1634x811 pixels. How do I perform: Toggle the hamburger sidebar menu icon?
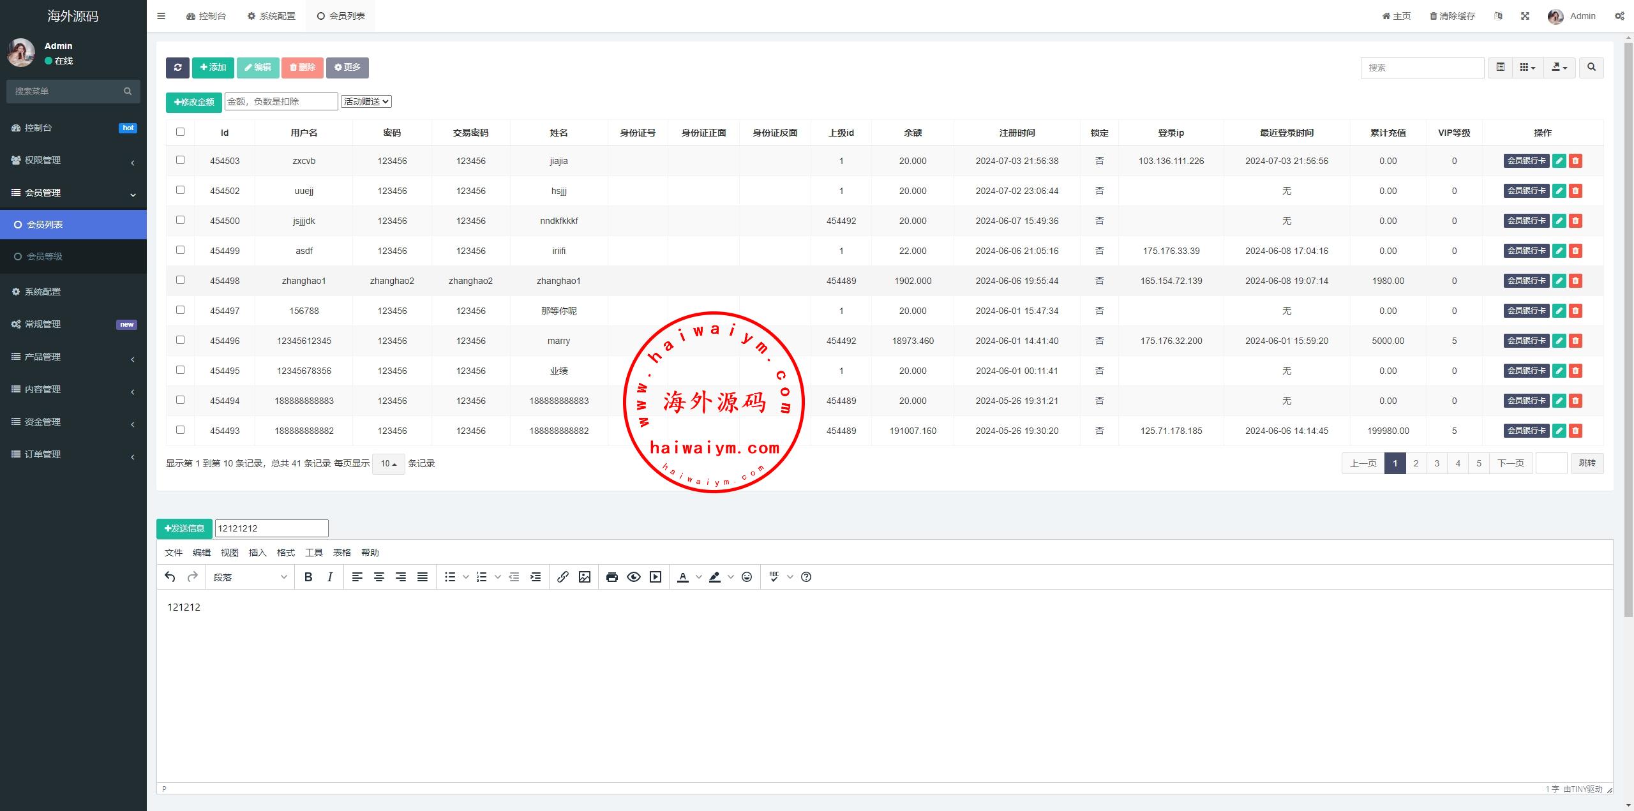point(161,16)
